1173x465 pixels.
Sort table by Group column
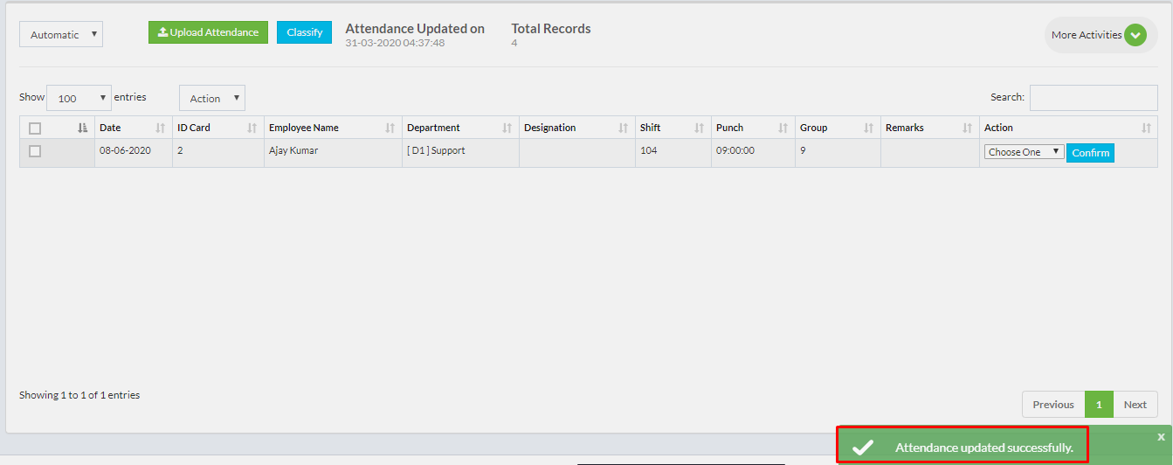(x=837, y=128)
